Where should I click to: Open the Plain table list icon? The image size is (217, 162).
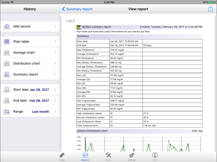7,42
